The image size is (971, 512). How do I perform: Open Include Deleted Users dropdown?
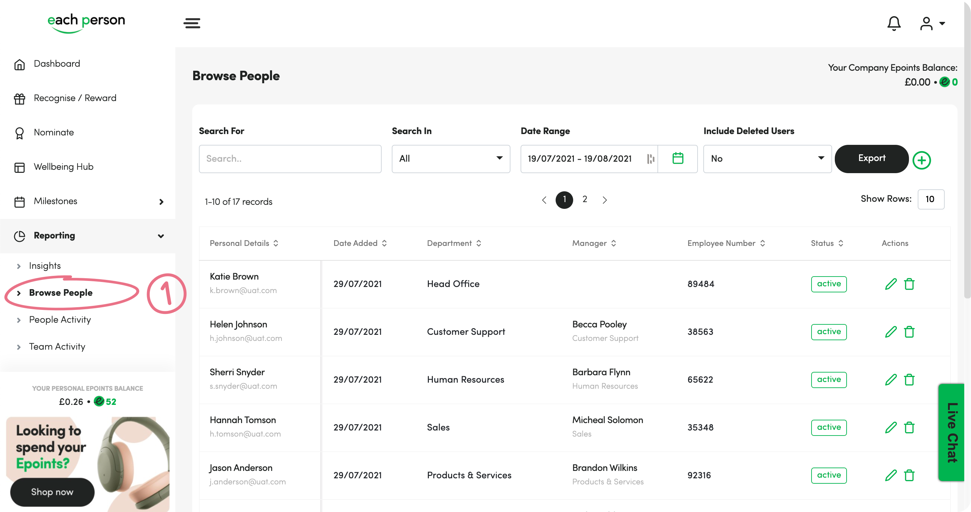pyautogui.click(x=767, y=159)
